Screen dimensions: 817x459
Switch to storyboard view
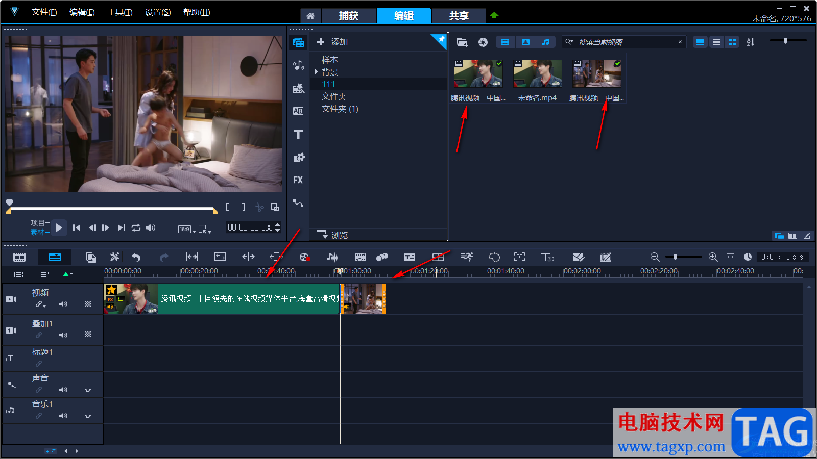coord(19,257)
